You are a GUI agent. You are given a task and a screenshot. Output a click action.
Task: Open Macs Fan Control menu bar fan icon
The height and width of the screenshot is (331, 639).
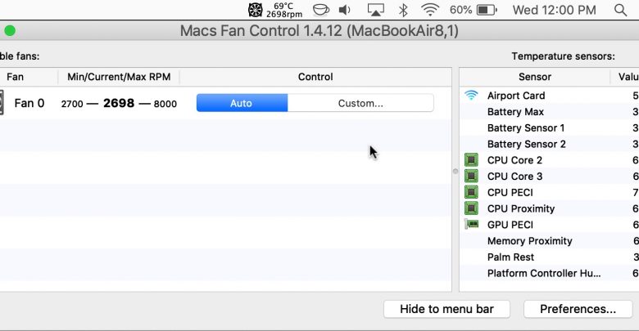(256, 10)
